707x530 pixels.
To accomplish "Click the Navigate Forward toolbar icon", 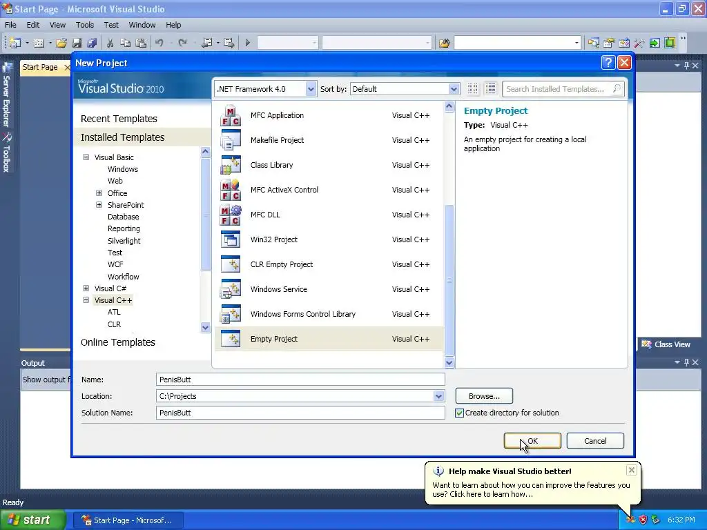I will (x=229, y=43).
